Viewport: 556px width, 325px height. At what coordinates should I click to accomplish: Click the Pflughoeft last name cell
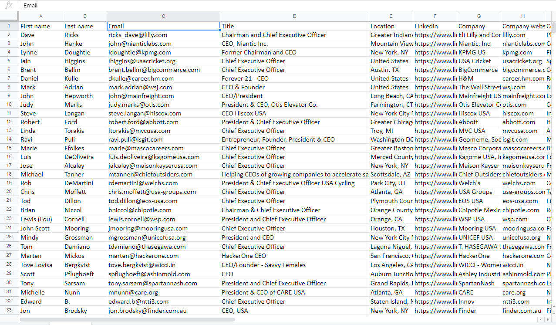point(85,274)
